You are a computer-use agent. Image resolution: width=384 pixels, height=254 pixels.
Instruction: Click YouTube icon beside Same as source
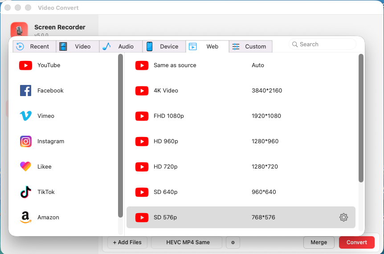tap(142, 65)
